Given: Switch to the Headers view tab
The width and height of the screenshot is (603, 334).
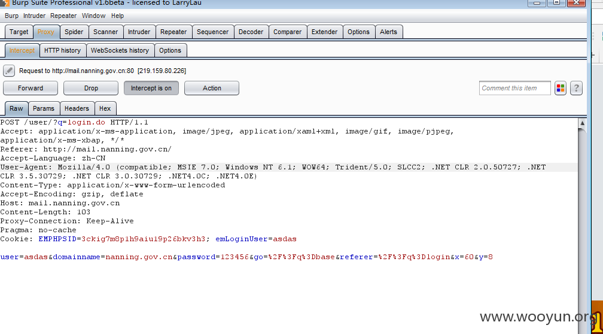Looking at the screenshot, I should coord(77,108).
